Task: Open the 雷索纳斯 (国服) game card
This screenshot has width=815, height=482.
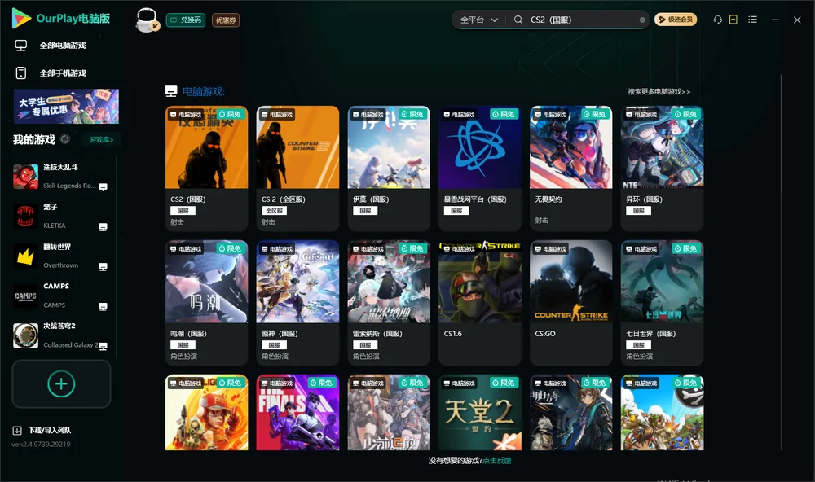Action: [x=389, y=303]
